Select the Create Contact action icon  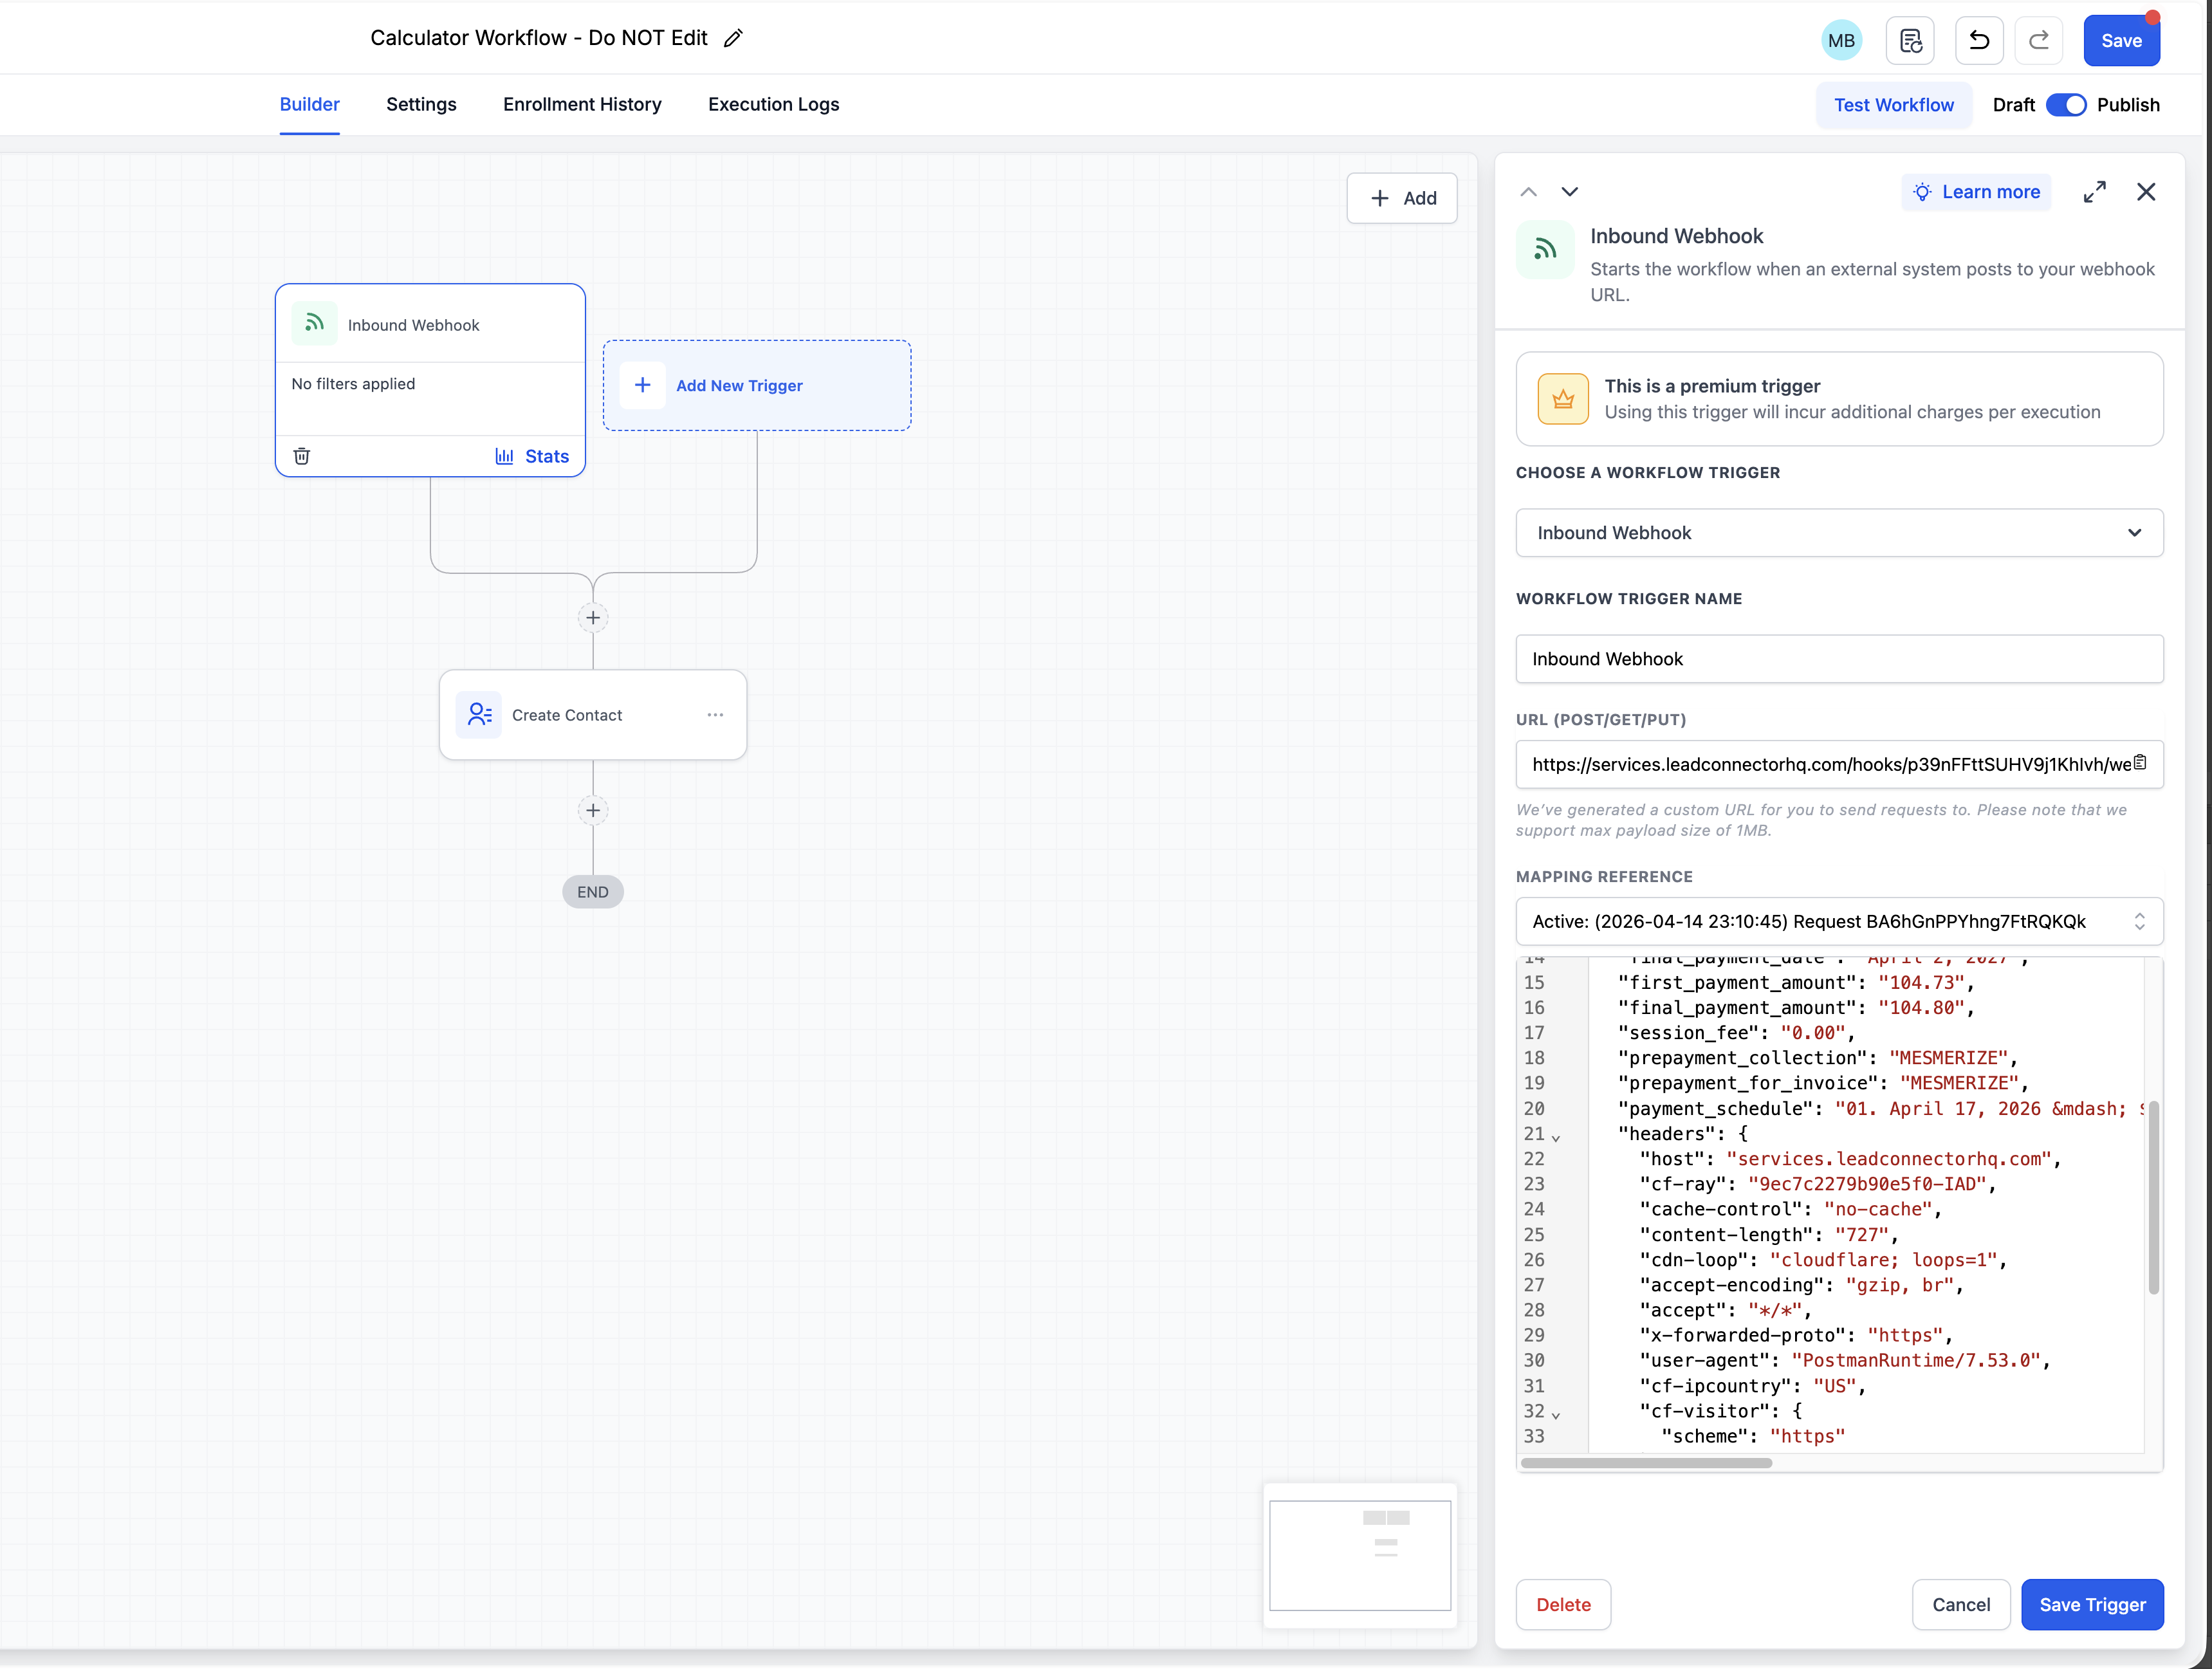click(479, 715)
